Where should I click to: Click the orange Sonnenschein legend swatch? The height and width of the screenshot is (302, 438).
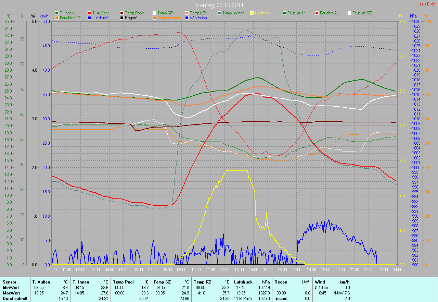click(154, 17)
